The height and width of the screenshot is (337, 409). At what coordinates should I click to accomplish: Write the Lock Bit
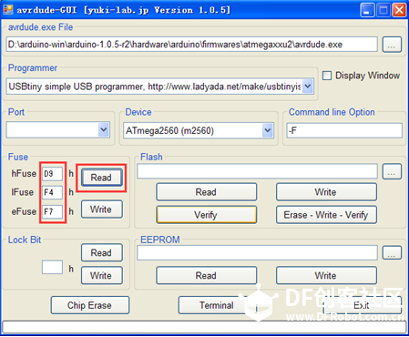(101, 275)
